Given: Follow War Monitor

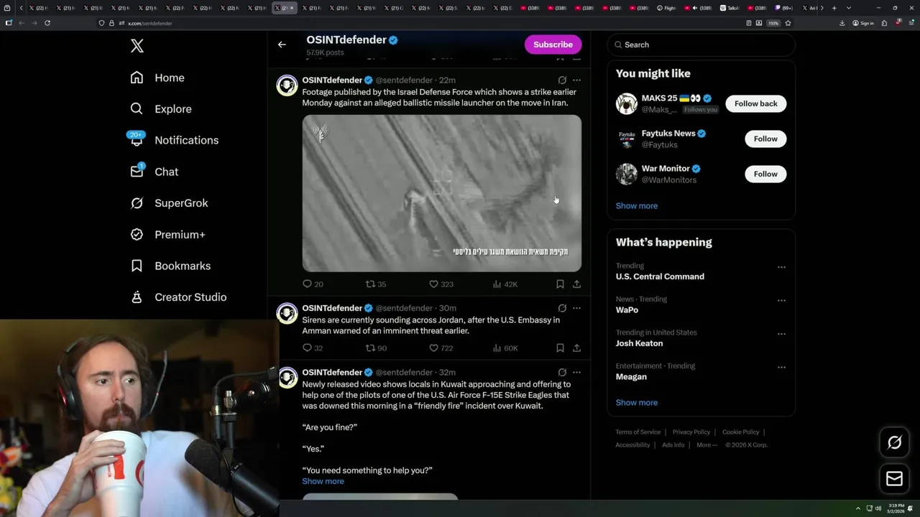Looking at the screenshot, I should [x=765, y=174].
